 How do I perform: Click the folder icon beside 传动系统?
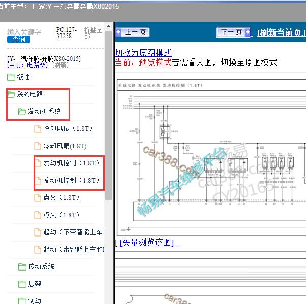point(22,267)
